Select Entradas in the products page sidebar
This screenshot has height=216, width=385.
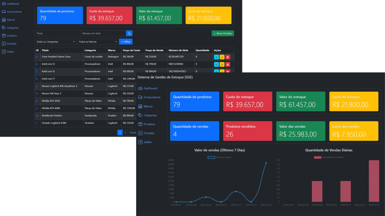(x=12, y=44)
